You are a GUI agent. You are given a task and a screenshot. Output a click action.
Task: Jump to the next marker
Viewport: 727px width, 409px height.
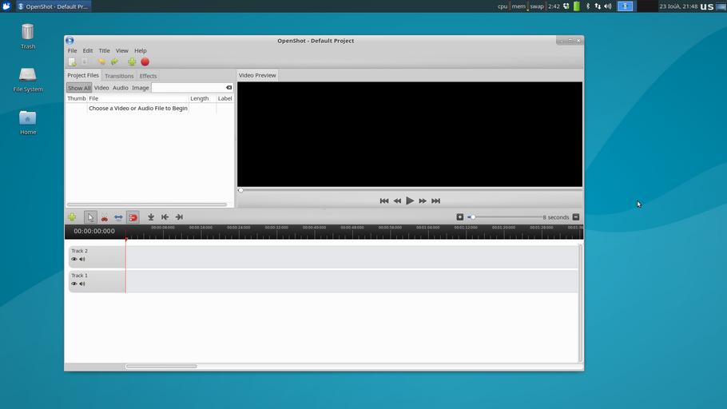(x=179, y=217)
